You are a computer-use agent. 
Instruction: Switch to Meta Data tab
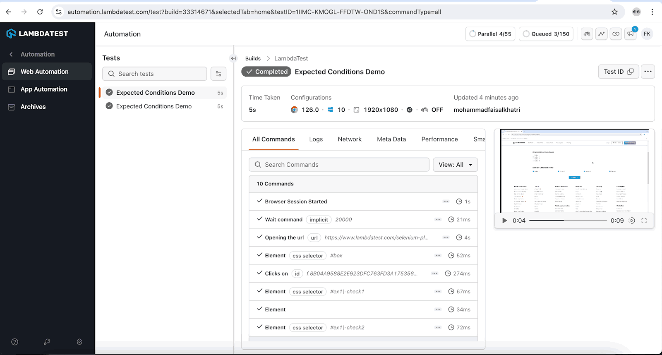(x=391, y=139)
